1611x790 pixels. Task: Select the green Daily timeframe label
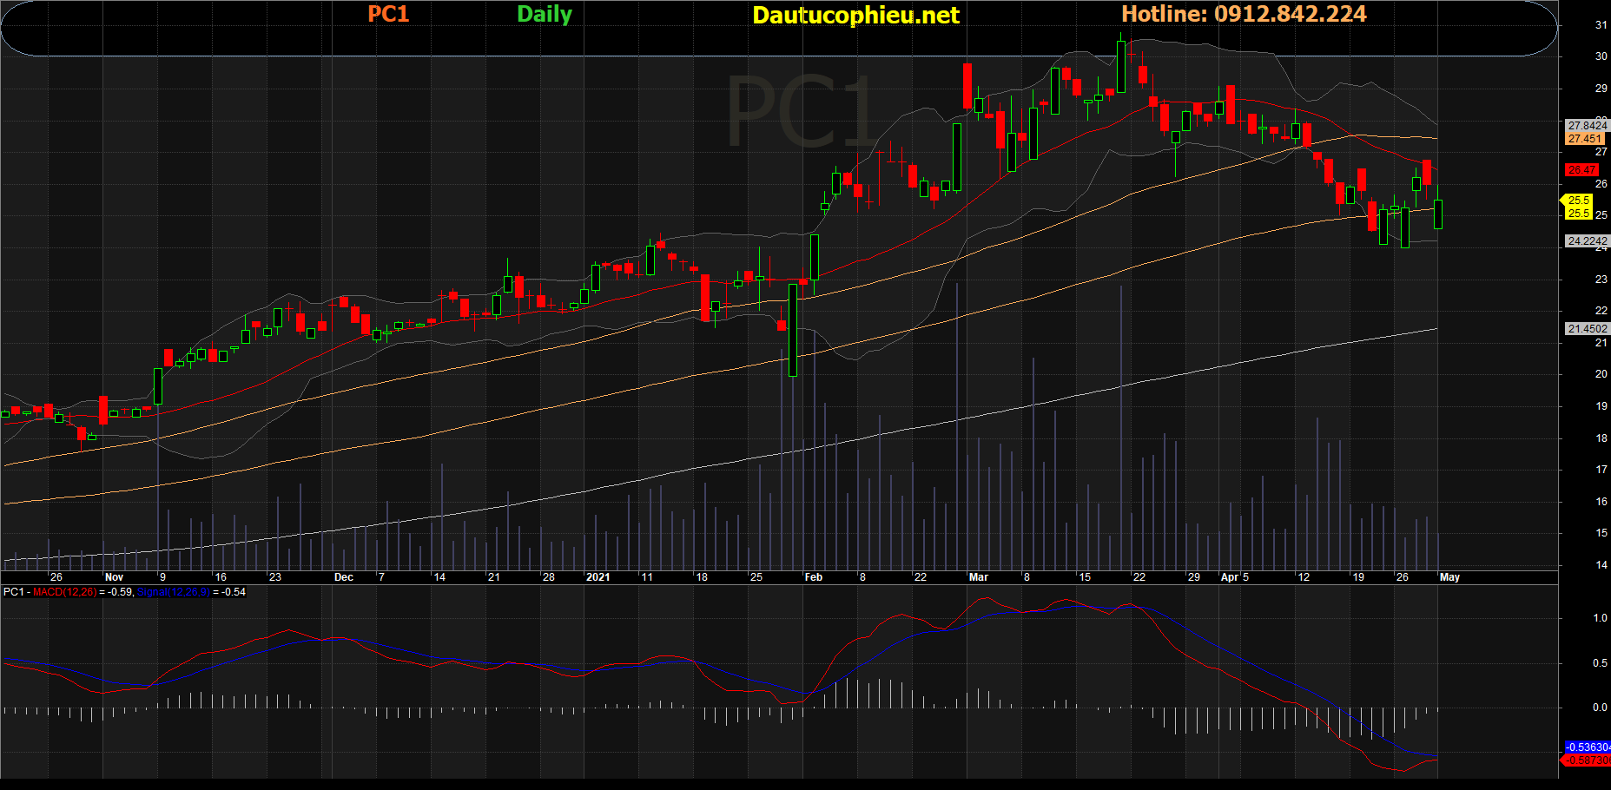(545, 15)
